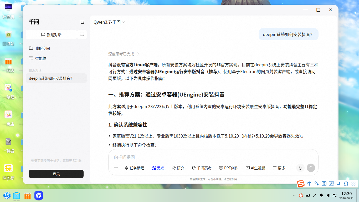This screenshot has width=359, height=202.
Task: Click the microphone voice input icon
Action: click(300, 168)
